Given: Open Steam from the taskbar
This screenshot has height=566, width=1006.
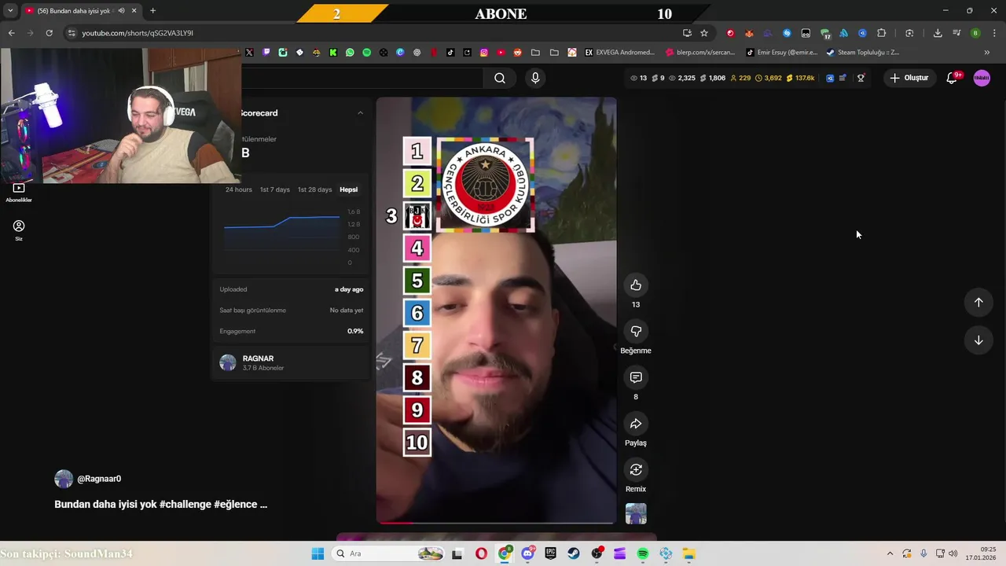Looking at the screenshot, I should tap(574, 553).
